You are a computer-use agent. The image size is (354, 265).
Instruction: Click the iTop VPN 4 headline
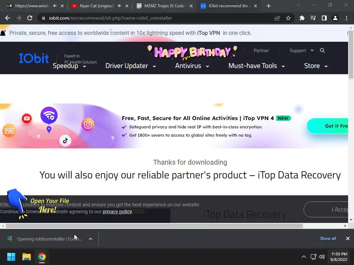pos(198,118)
